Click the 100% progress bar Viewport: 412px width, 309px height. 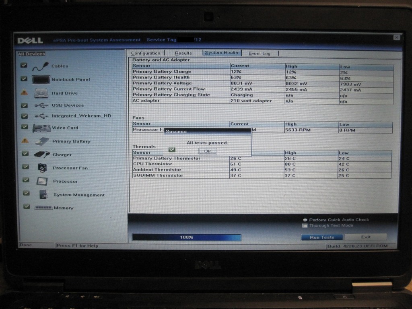click(x=187, y=237)
